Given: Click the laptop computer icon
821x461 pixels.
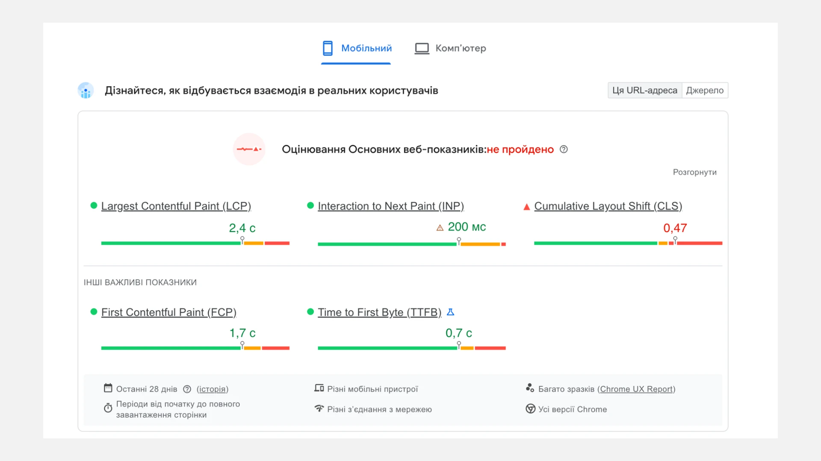Looking at the screenshot, I should pos(422,48).
